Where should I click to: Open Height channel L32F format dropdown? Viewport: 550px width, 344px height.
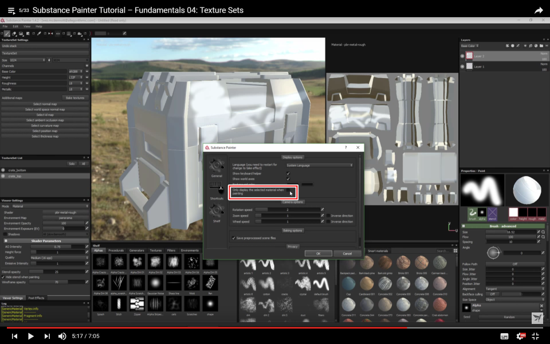(76, 77)
